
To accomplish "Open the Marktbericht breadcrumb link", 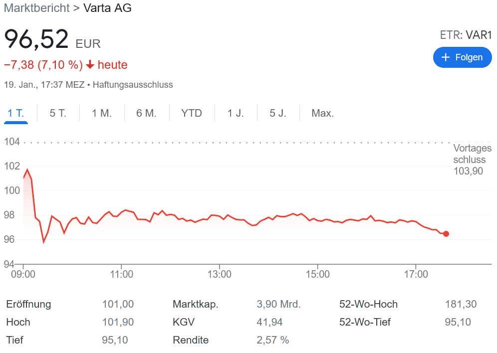I will point(36,8).
